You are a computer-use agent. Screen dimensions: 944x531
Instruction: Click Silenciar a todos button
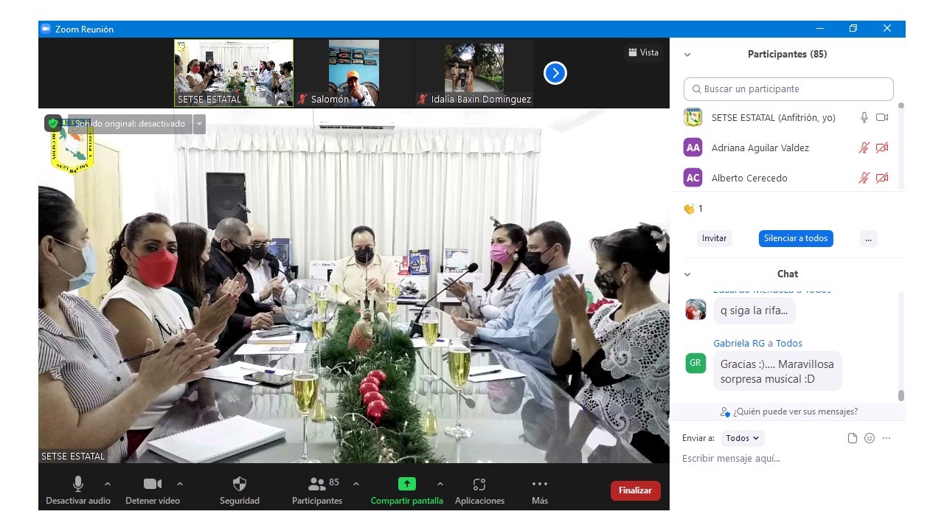[x=796, y=238]
